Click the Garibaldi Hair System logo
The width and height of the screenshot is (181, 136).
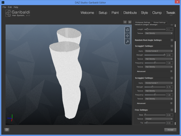coord(18,13)
